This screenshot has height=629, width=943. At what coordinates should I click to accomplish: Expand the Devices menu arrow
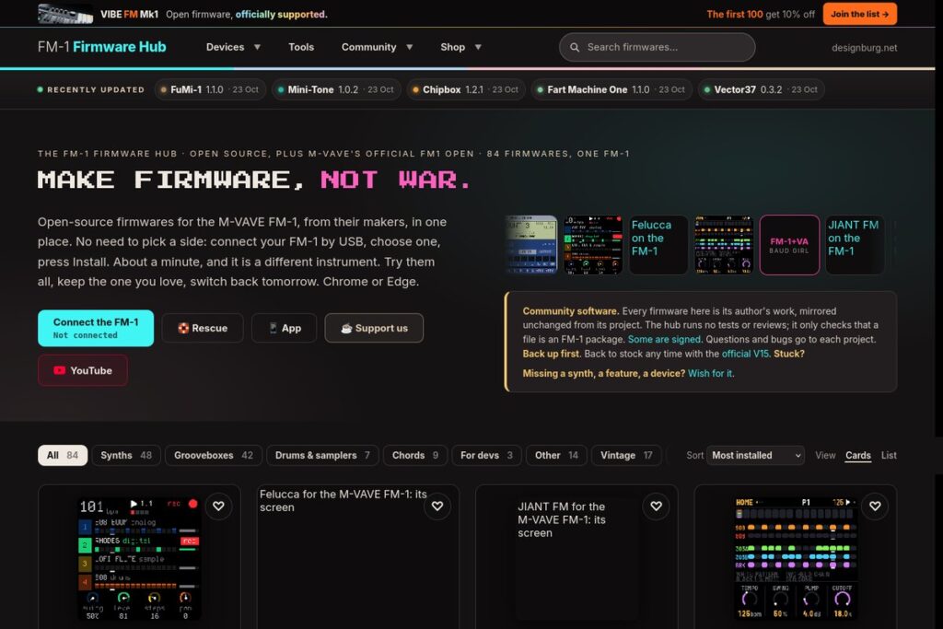pyautogui.click(x=257, y=47)
